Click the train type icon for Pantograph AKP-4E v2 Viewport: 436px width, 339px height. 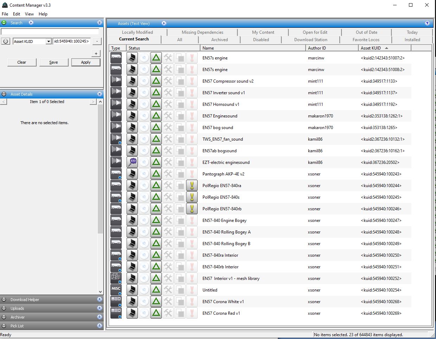coord(116,174)
